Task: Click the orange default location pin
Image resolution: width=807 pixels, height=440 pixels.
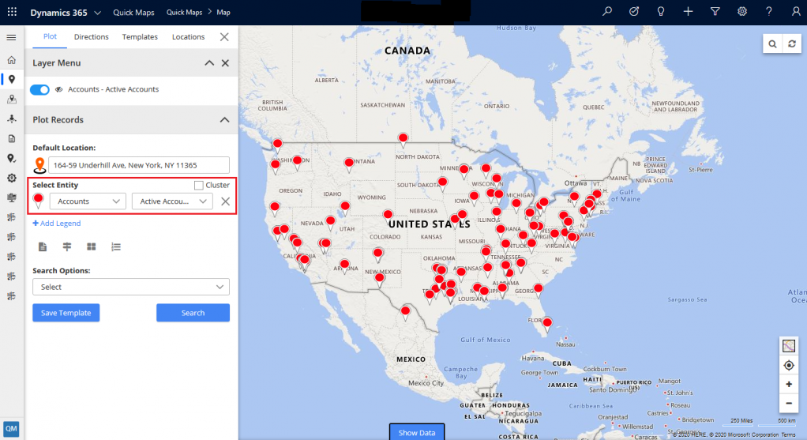Action: (x=39, y=165)
